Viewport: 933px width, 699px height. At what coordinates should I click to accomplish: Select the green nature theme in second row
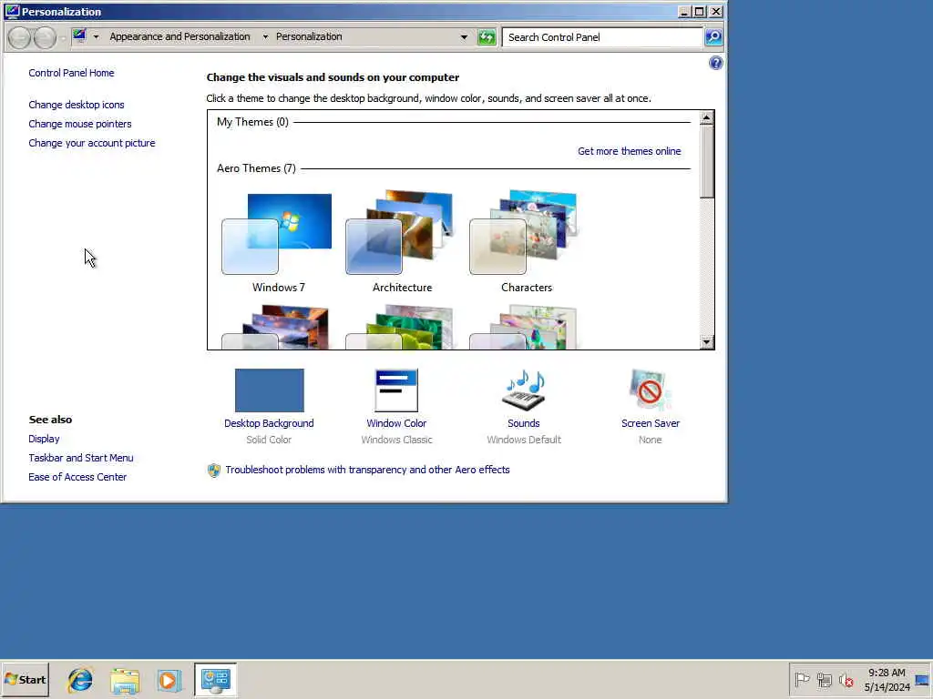(x=401, y=327)
